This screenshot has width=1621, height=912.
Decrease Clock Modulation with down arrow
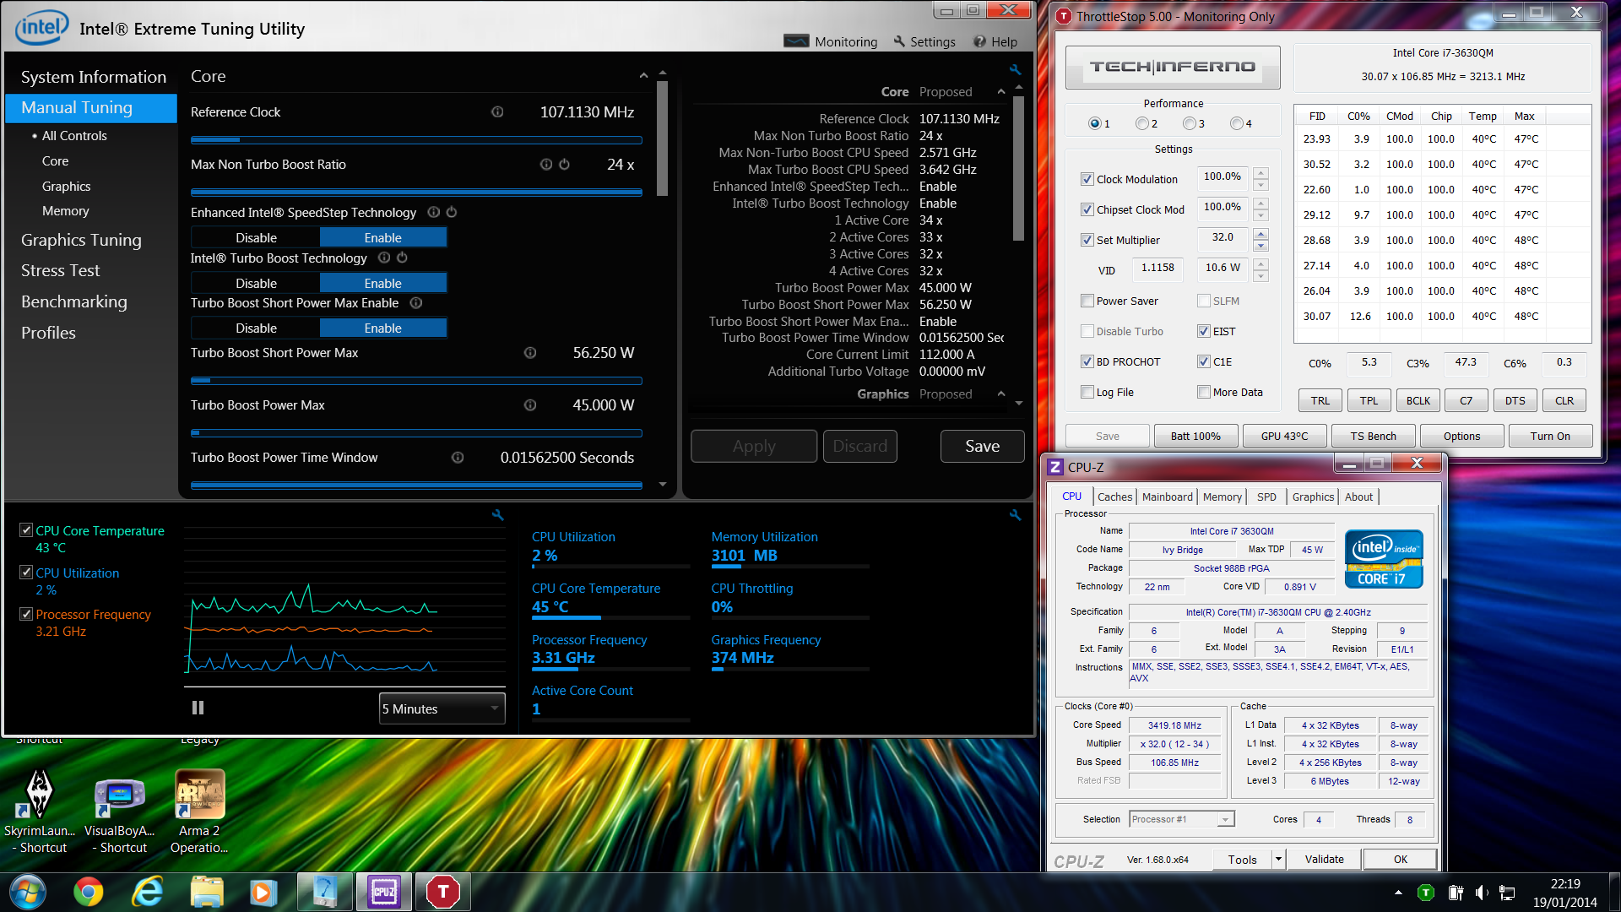(x=1260, y=185)
